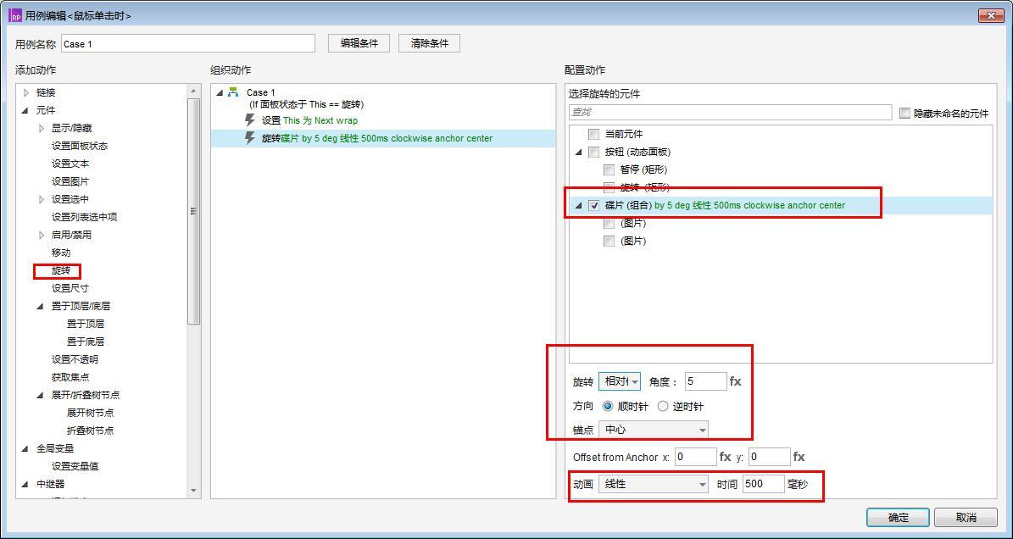The height and width of the screenshot is (539, 1013).
Task: Click the fx icon beside offset y field
Action: (799, 457)
